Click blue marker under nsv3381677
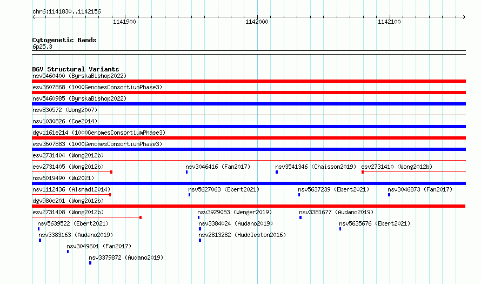Image resolution: width=481 pixels, height=284 pixels. click(300, 217)
